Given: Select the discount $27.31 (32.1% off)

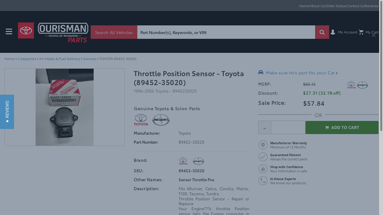Looking at the screenshot, I should (322, 93).
